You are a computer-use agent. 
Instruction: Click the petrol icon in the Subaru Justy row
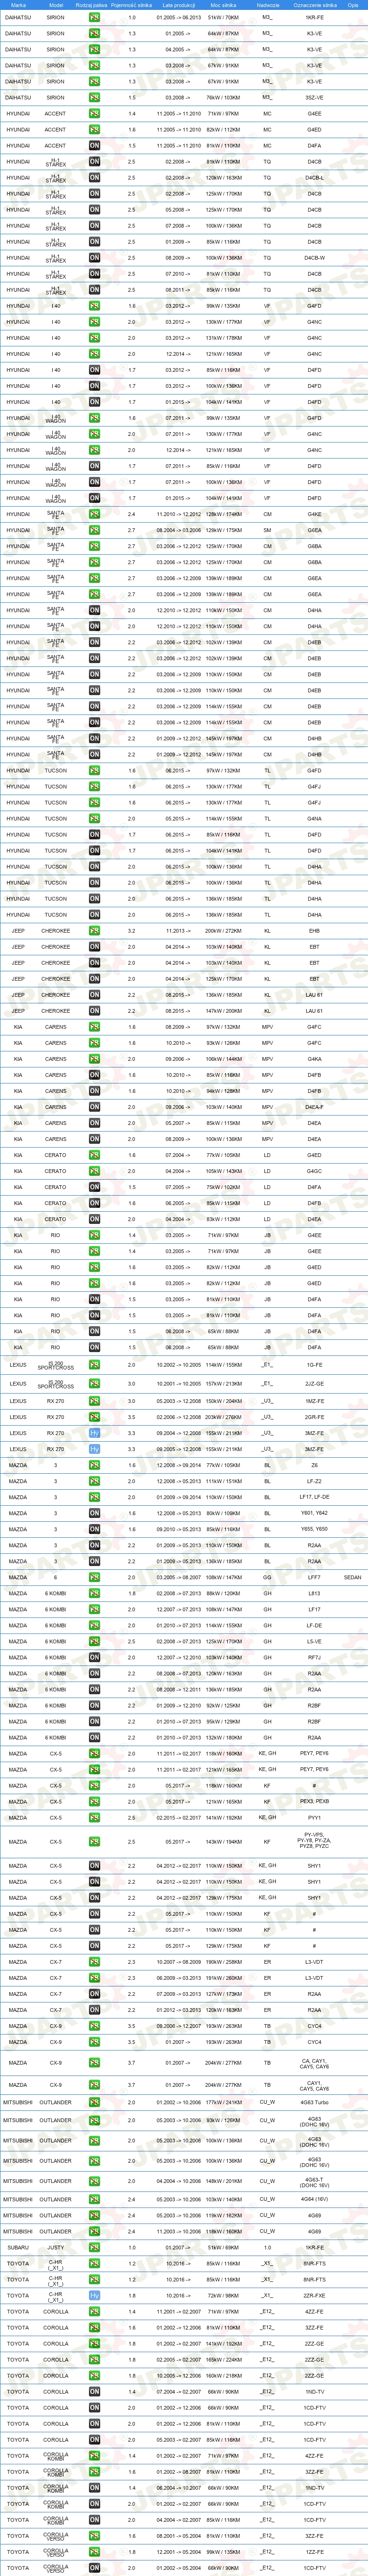pos(95,2248)
